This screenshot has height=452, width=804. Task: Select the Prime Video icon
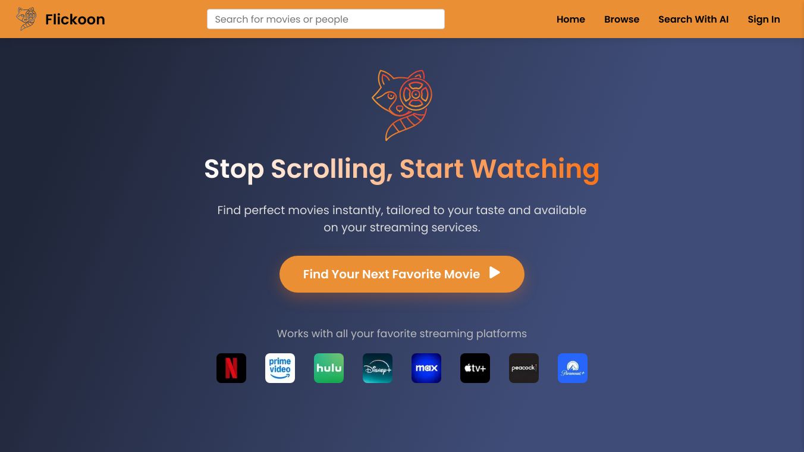280,368
